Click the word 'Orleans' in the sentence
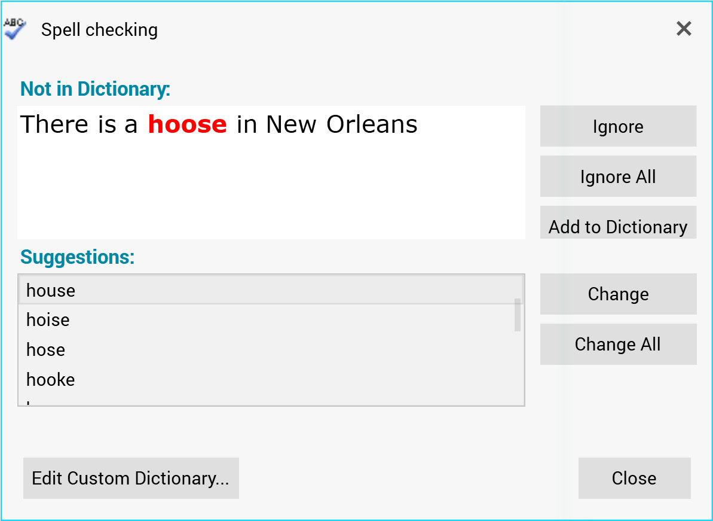The width and height of the screenshot is (713, 521). coord(372,124)
